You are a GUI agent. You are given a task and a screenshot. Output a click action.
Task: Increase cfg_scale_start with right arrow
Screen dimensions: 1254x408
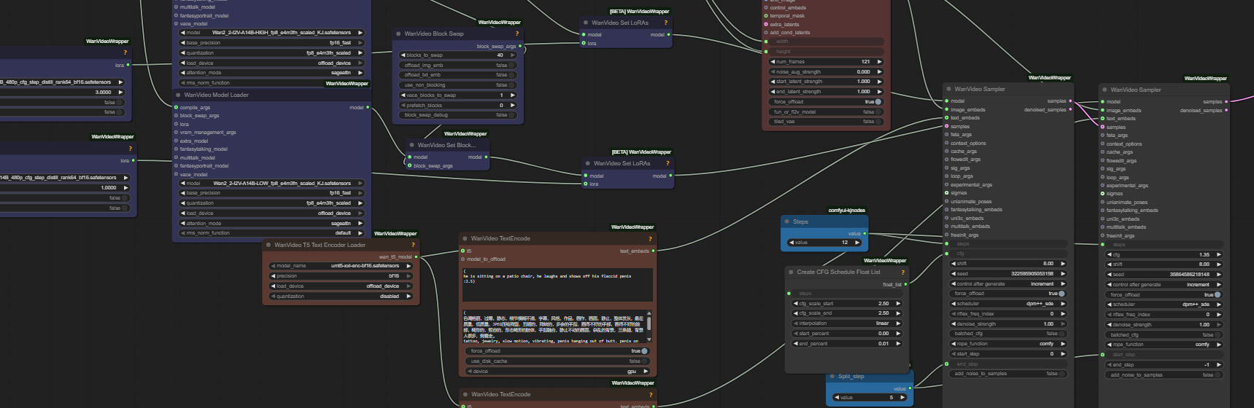[898, 304]
